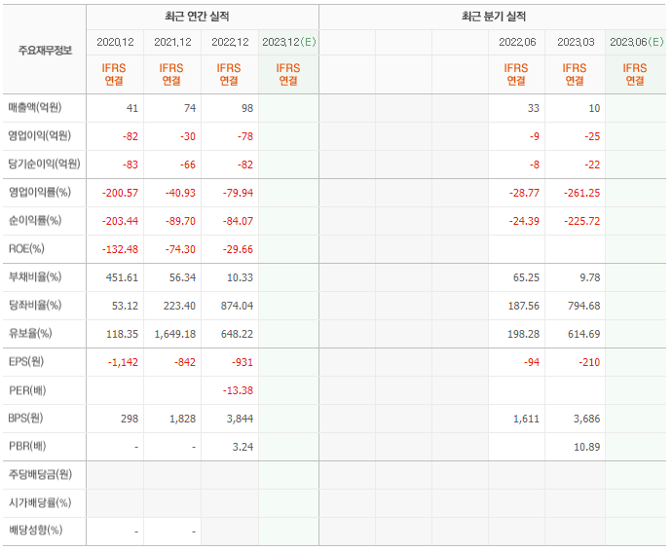Screen dimensions: 672x549
Task: Select the 유보율(%) row label
Action: click(30, 334)
